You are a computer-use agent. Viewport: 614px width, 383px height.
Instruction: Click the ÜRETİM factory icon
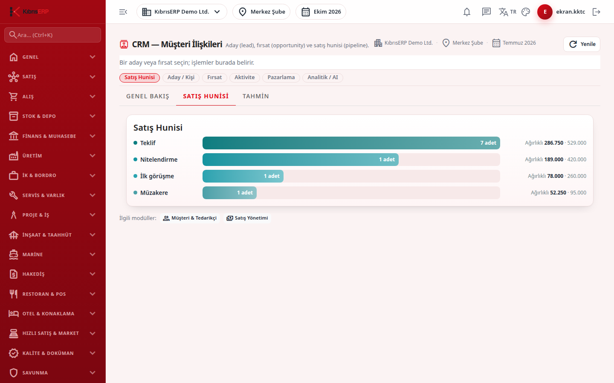click(x=14, y=156)
